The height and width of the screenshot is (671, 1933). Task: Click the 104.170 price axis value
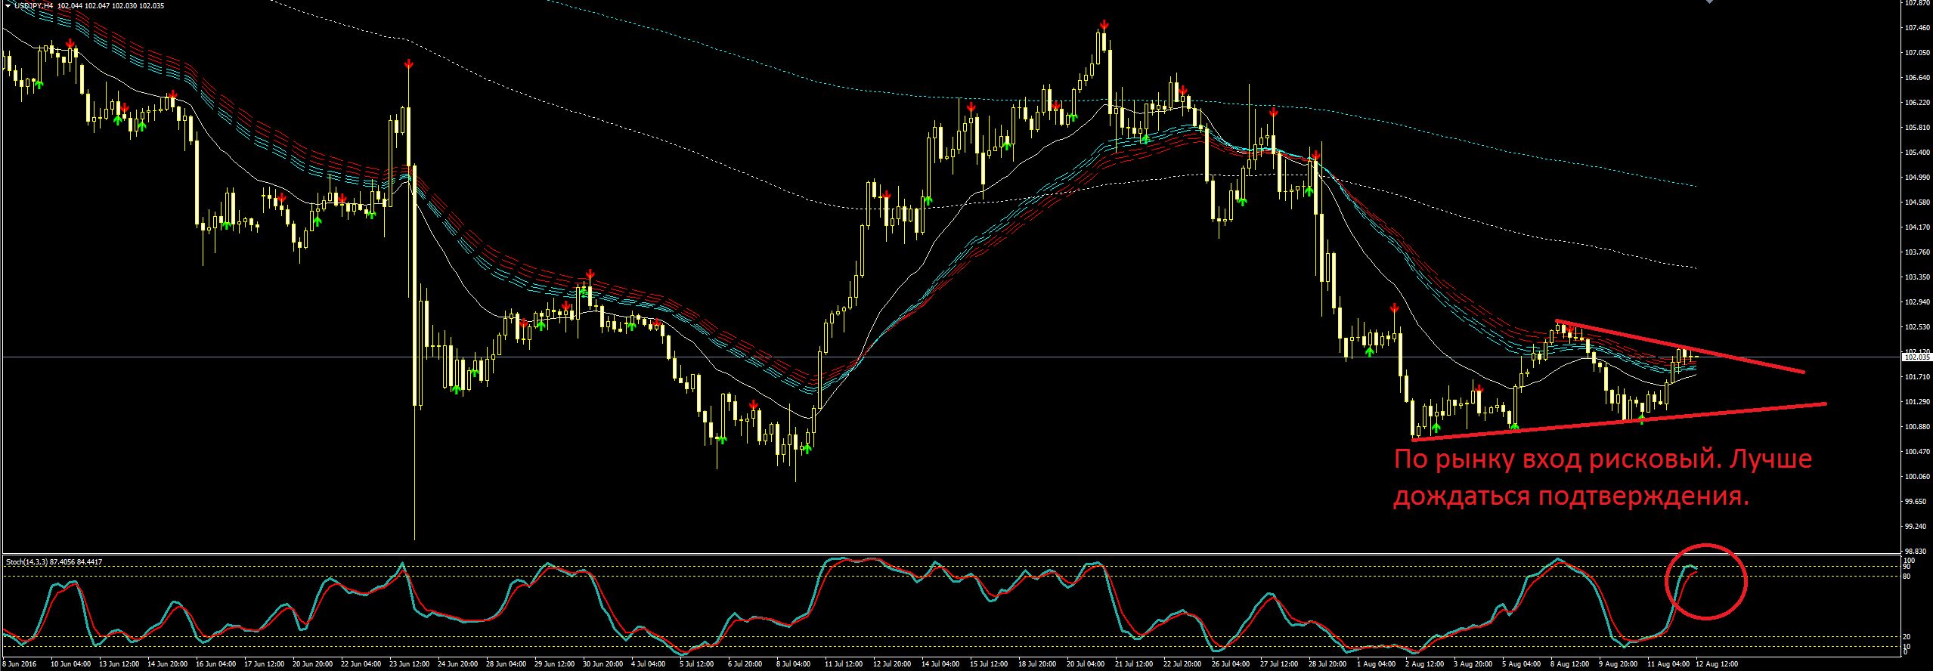coord(1917,227)
